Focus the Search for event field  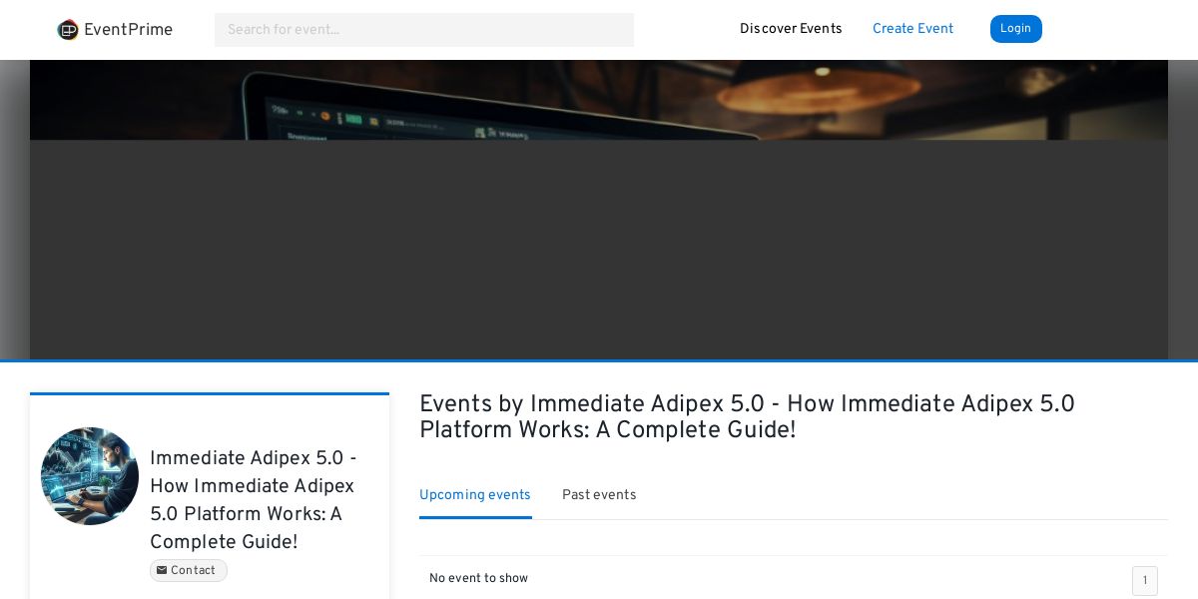pyautogui.click(x=424, y=30)
